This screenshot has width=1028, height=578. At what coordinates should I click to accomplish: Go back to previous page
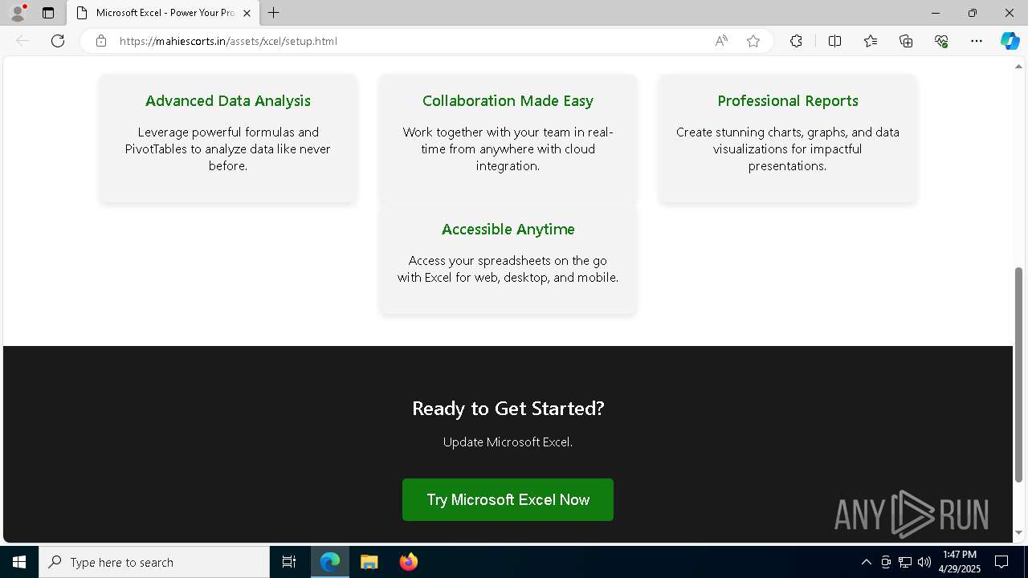point(22,41)
